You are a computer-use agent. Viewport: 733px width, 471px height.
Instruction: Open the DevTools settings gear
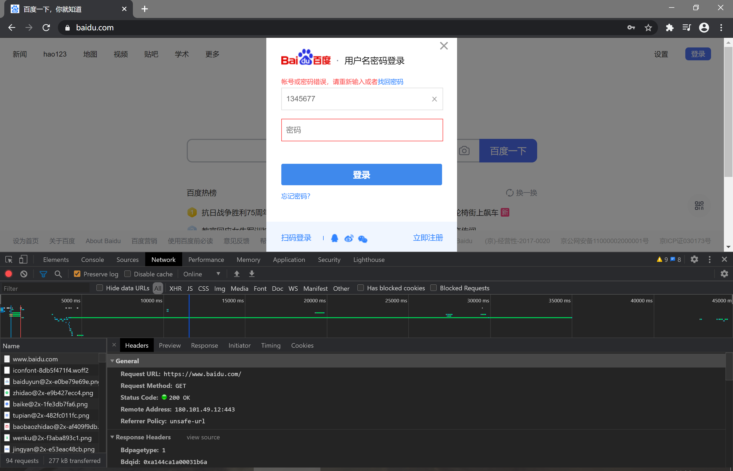click(x=694, y=259)
